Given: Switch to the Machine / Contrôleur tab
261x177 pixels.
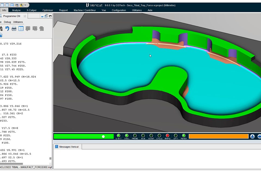Looking at the screenshot, I should tap(85, 10).
